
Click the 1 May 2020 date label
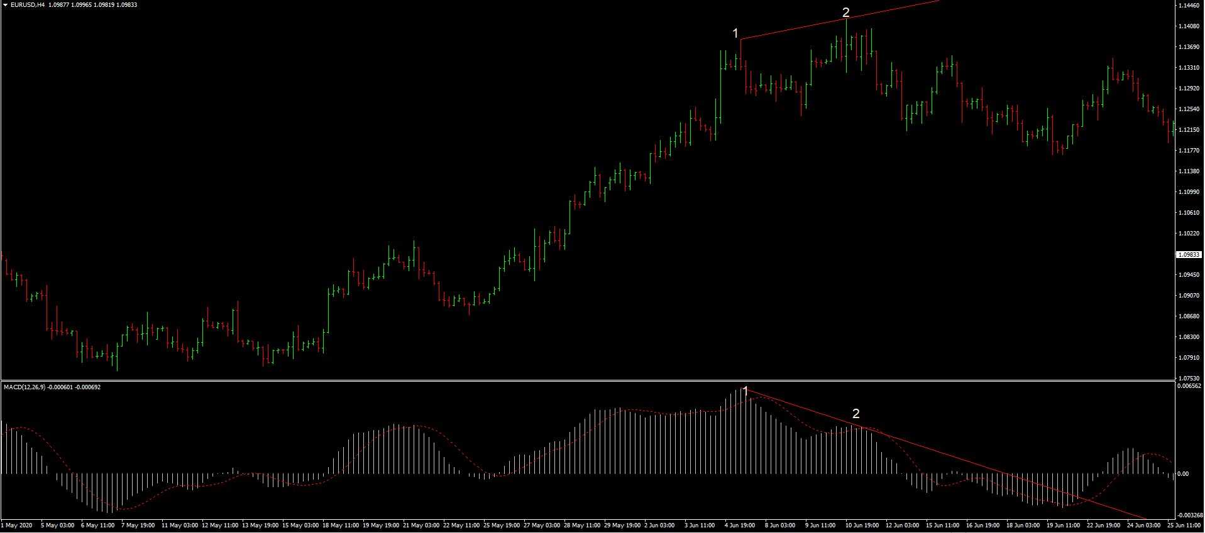(x=16, y=525)
